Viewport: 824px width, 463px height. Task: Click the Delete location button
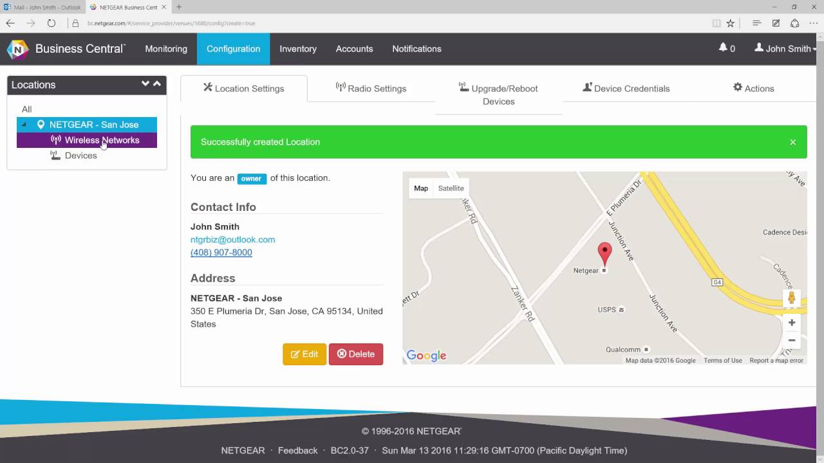pos(356,354)
